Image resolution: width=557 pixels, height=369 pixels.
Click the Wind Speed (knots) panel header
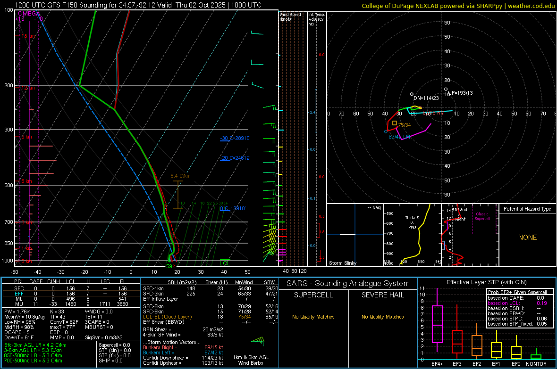[290, 16]
